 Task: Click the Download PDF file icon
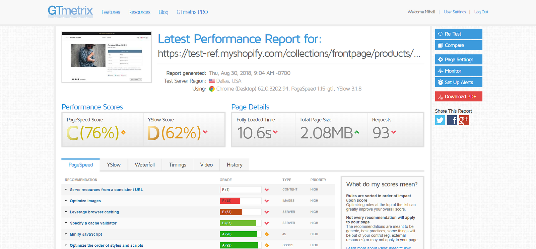tap(441, 97)
